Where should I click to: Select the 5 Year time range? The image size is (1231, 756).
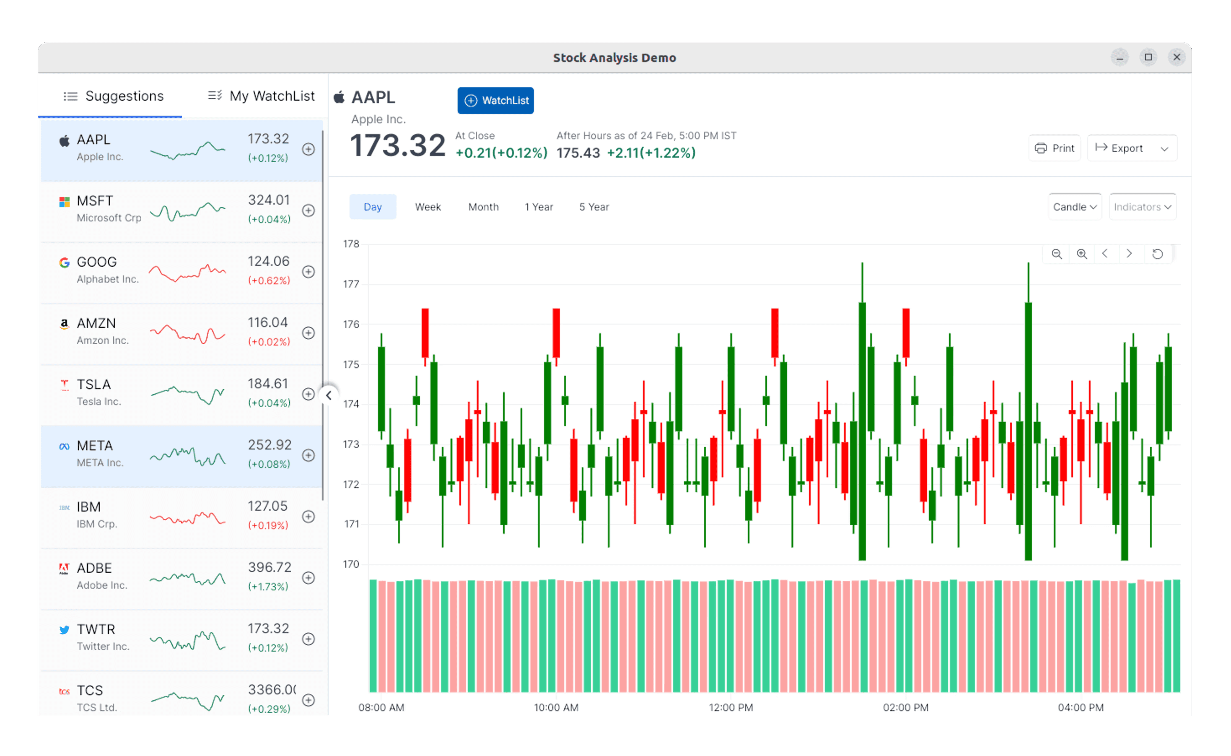[x=594, y=207]
